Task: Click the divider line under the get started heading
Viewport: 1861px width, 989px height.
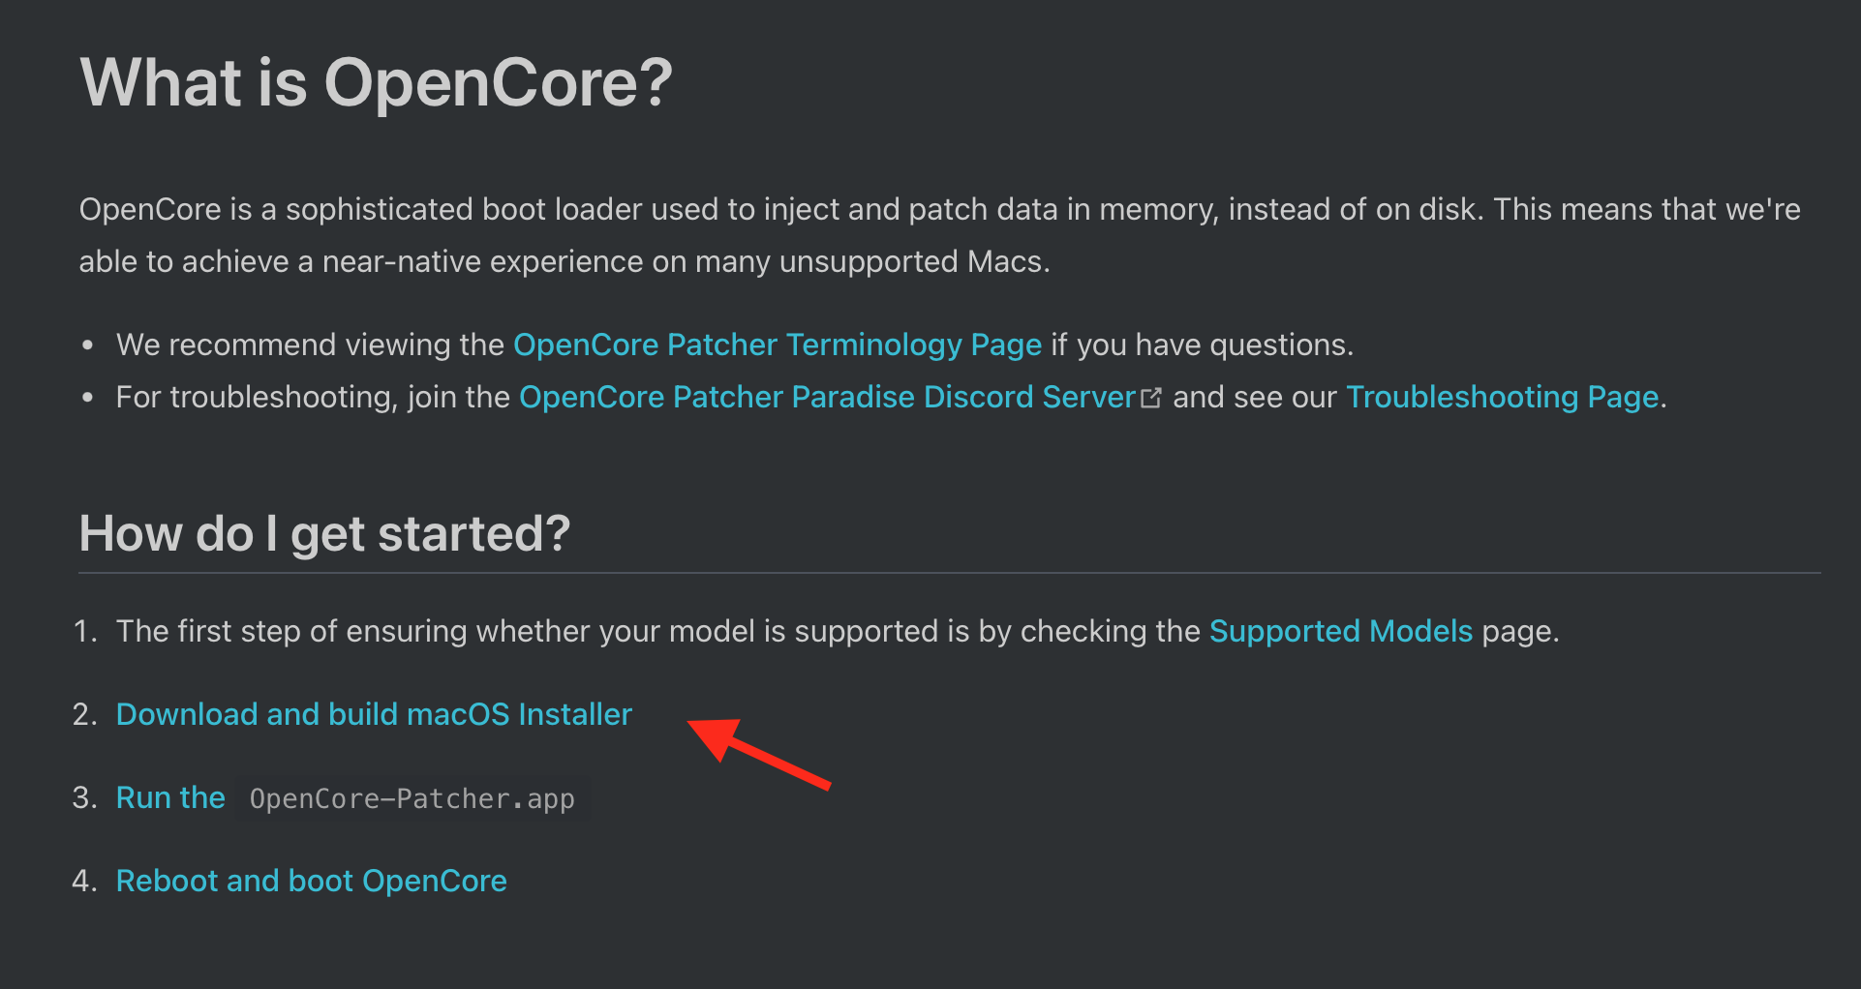Action: coord(949,573)
